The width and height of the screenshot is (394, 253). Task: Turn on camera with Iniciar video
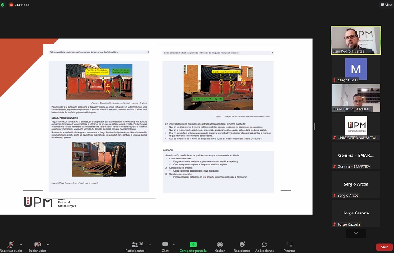tap(38, 246)
